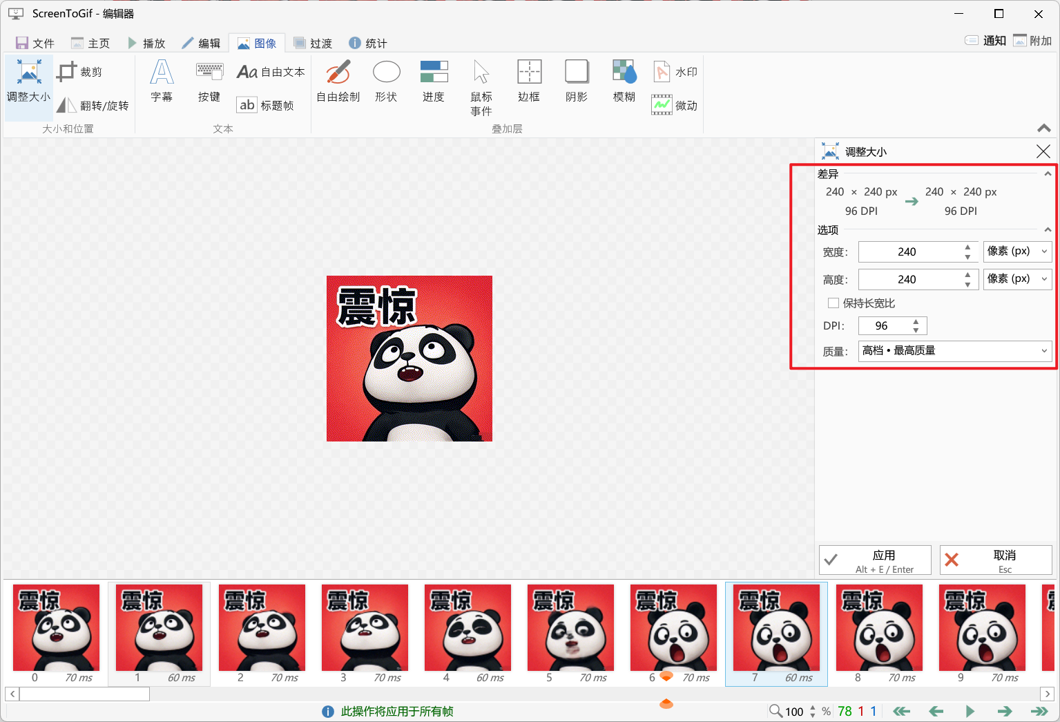Image resolution: width=1060 pixels, height=722 pixels.
Task: Switch to the 统计 tab
Action: point(368,43)
